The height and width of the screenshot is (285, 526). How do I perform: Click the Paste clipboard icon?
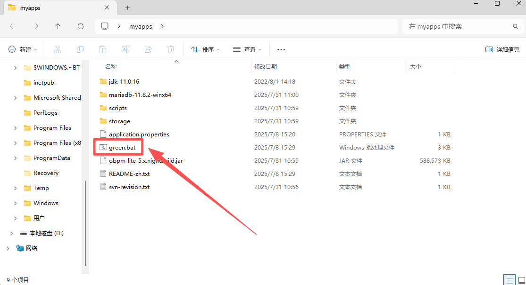pos(103,49)
